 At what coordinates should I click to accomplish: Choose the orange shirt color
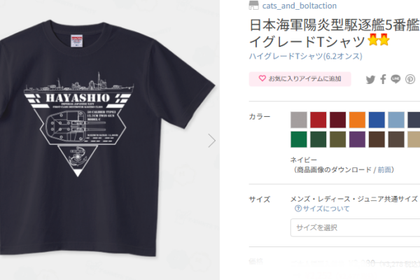(357, 120)
